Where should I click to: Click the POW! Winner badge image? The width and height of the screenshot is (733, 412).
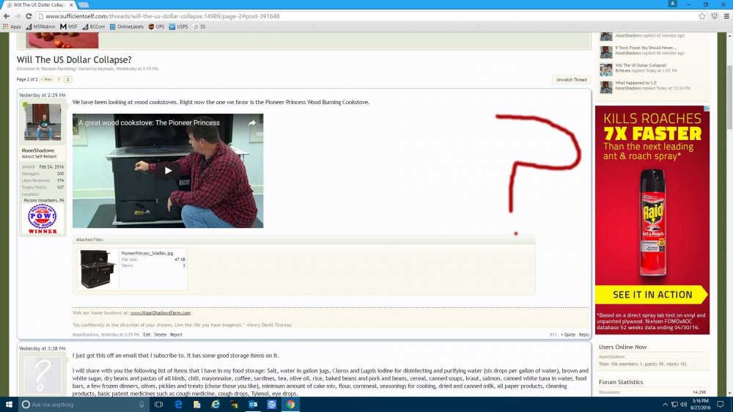point(42,219)
